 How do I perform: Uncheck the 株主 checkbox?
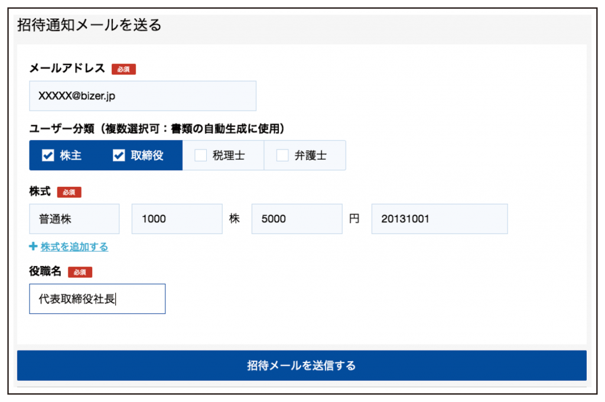48,155
